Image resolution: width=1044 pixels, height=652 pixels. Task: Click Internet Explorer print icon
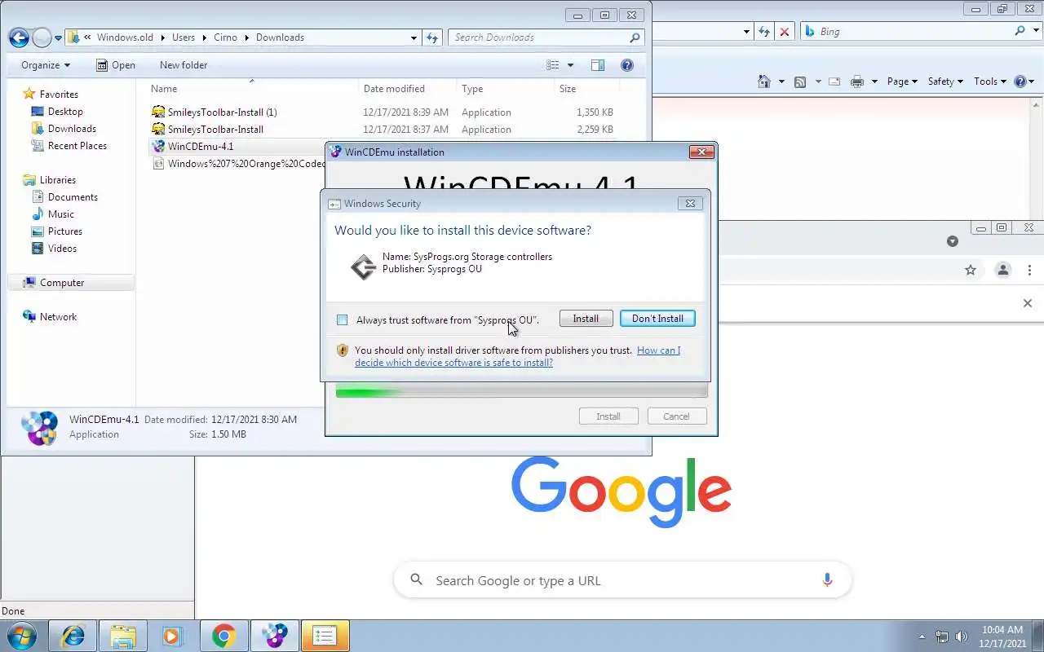pos(857,81)
